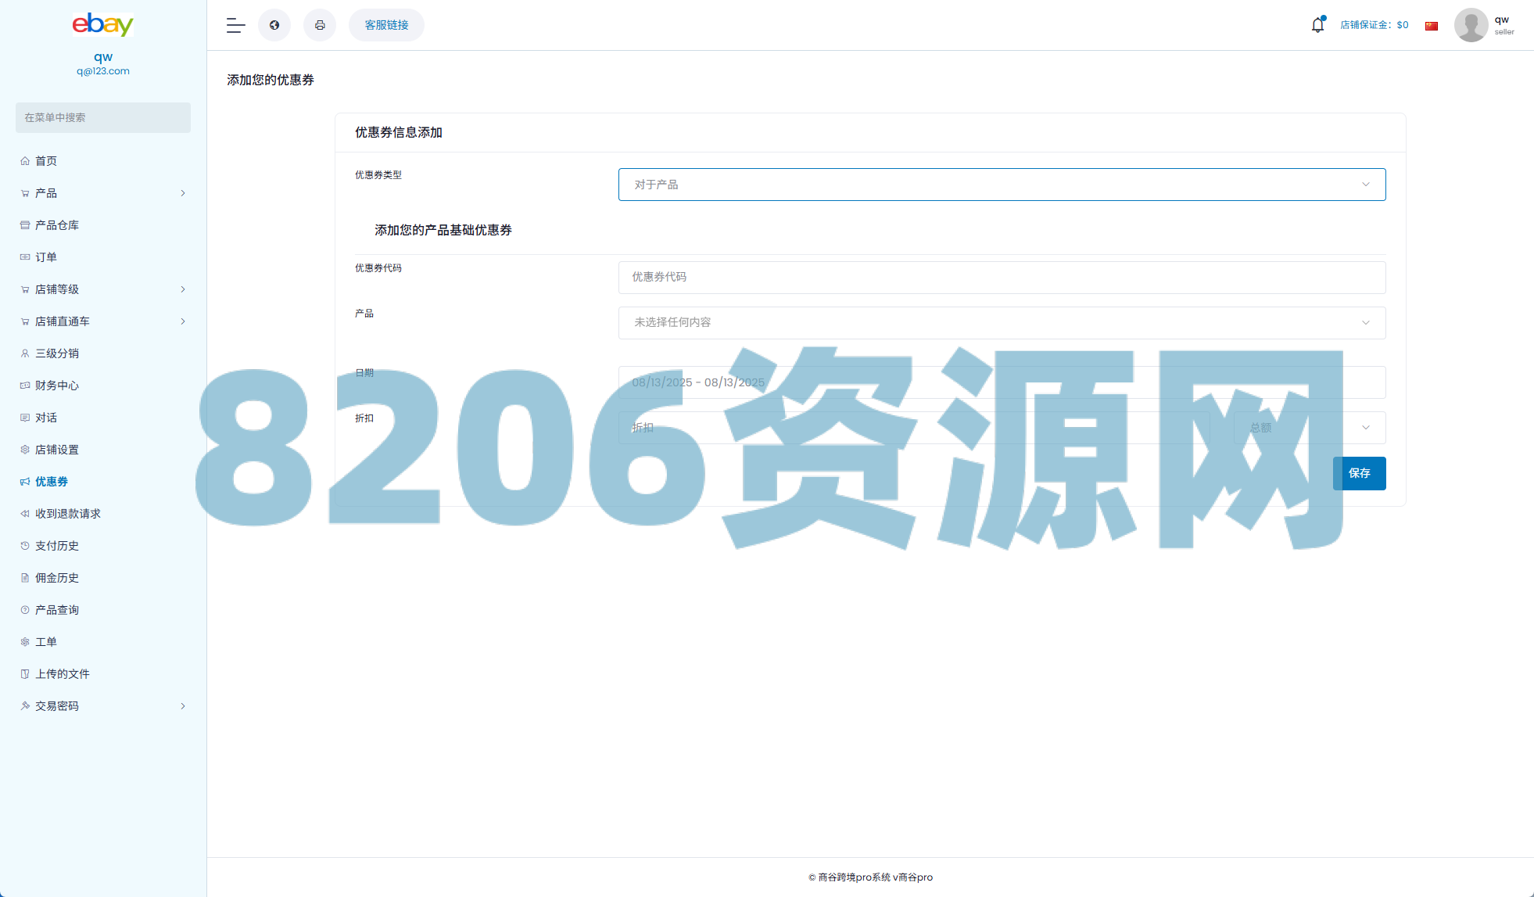Image resolution: width=1534 pixels, height=897 pixels.
Task: Click the date range field
Action: click(1002, 382)
